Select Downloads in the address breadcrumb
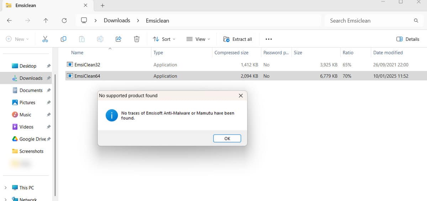Screen dimensions: 427x201 (117, 21)
